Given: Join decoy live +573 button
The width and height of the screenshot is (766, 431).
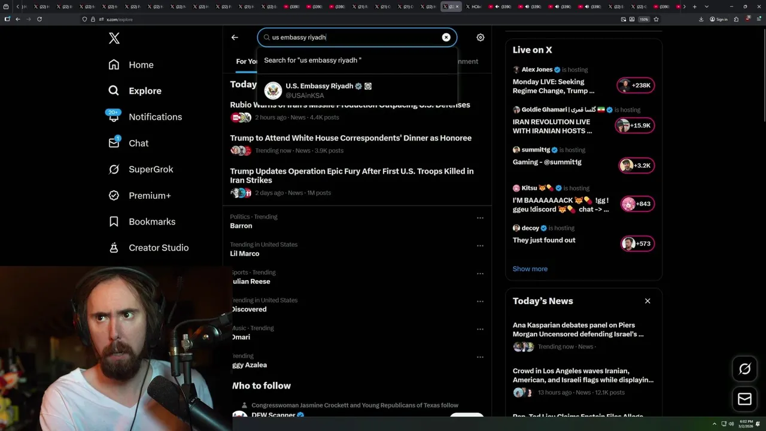Looking at the screenshot, I should [637, 244].
